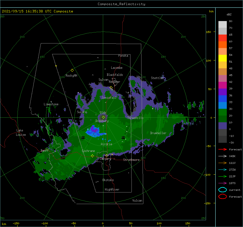This screenshot has width=243, height=227.
Task: Click the yellow diamond marker near RockyMH
Action: point(72,70)
